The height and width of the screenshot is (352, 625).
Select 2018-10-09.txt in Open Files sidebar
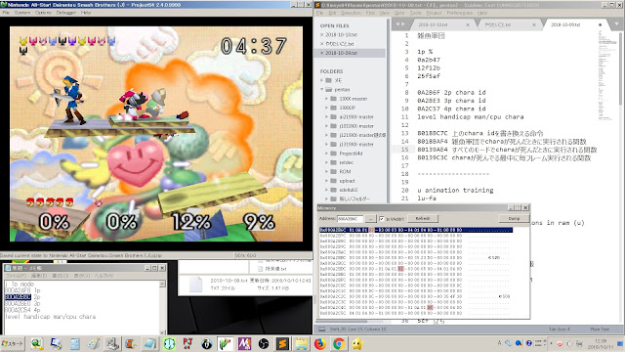point(350,53)
